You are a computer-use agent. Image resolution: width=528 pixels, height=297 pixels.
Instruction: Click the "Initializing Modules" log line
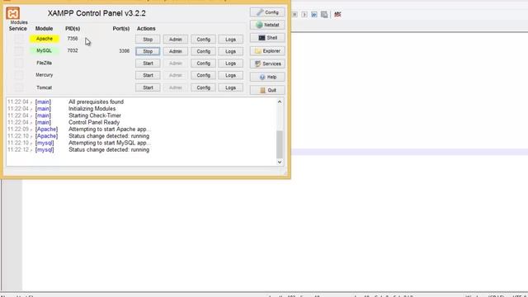click(92, 108)
